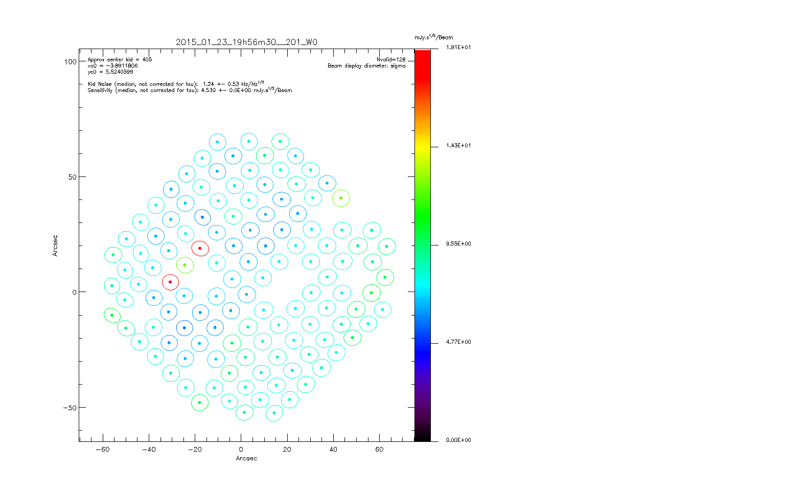
Task: Click the mJy.s½/Beam unit label above color bar
Action: pyautogui.click(x=433, y=37)
